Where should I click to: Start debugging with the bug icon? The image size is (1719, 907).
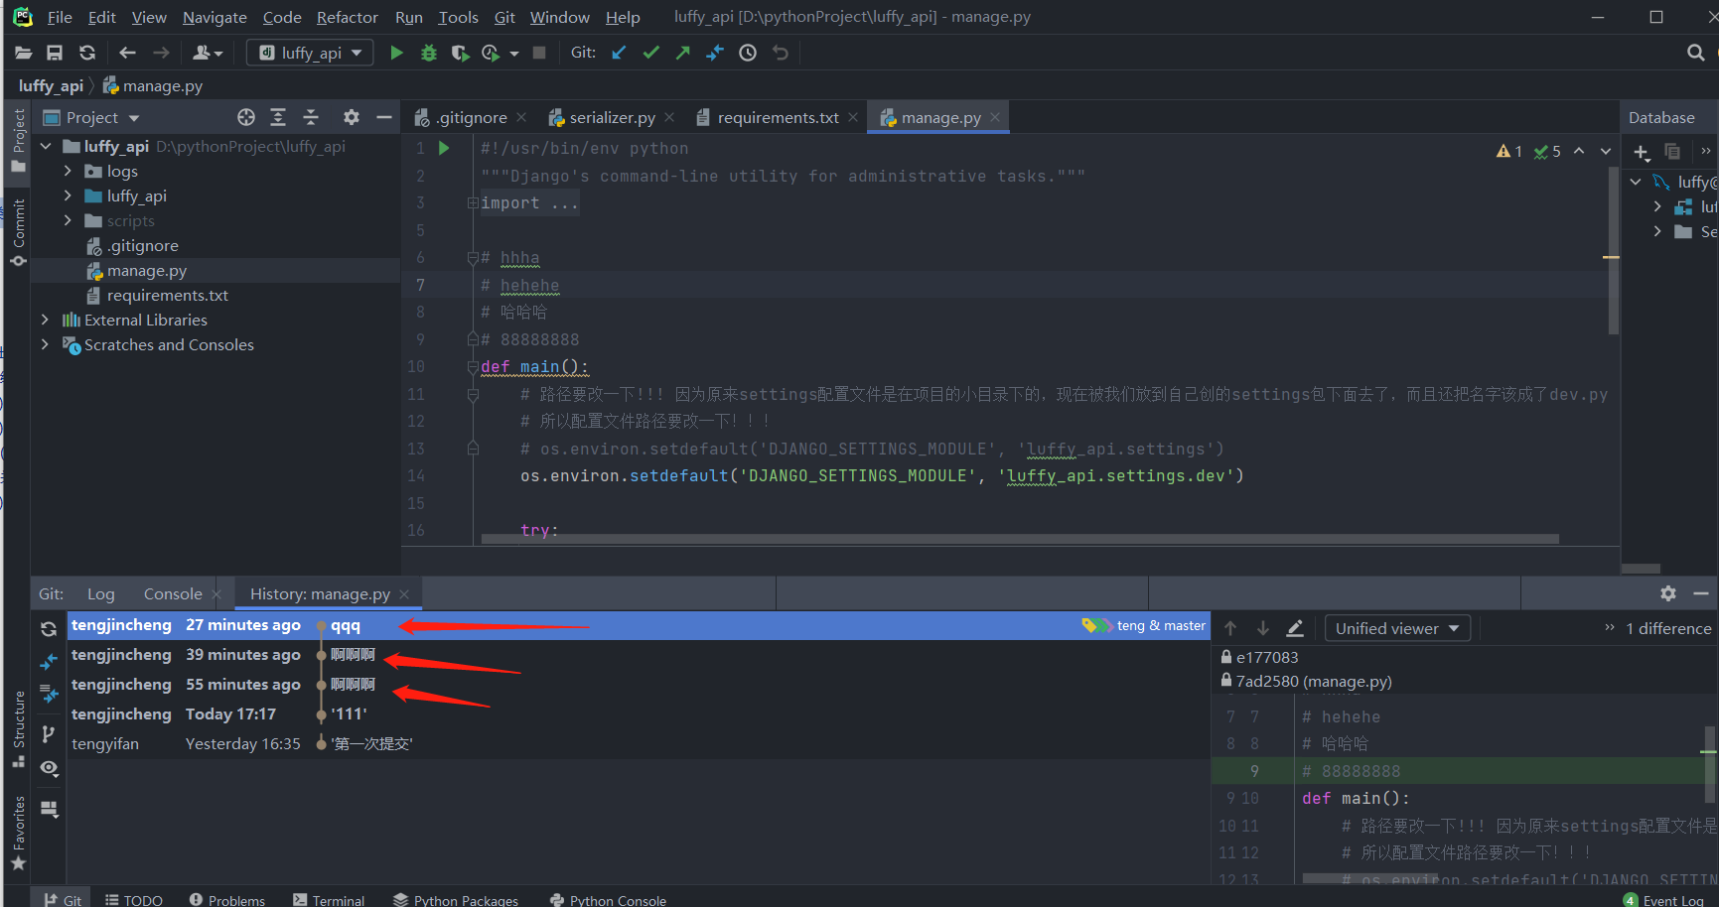tap(429, 53)
